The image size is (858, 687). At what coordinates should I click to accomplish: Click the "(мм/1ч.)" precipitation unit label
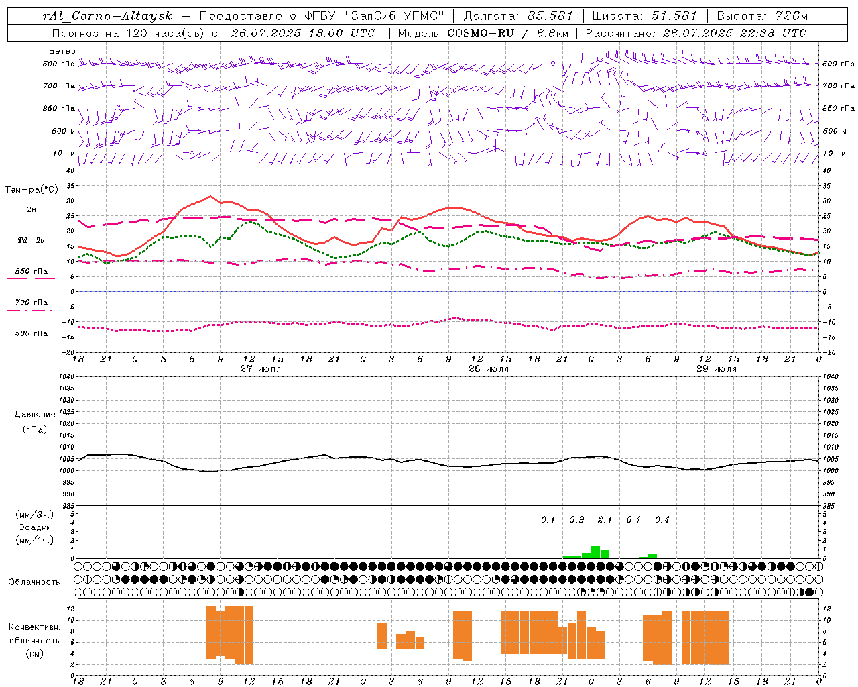point(35,540)
